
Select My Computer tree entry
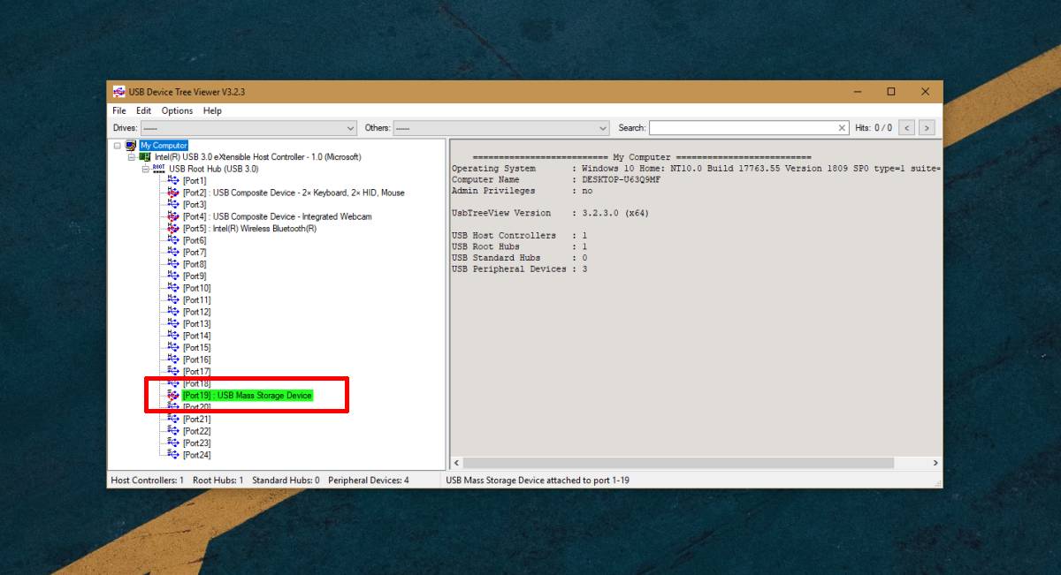164,146
